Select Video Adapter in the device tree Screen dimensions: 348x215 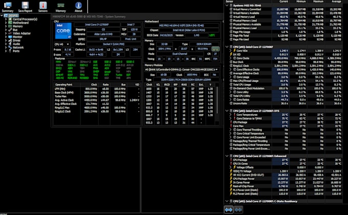coord(21,33)
